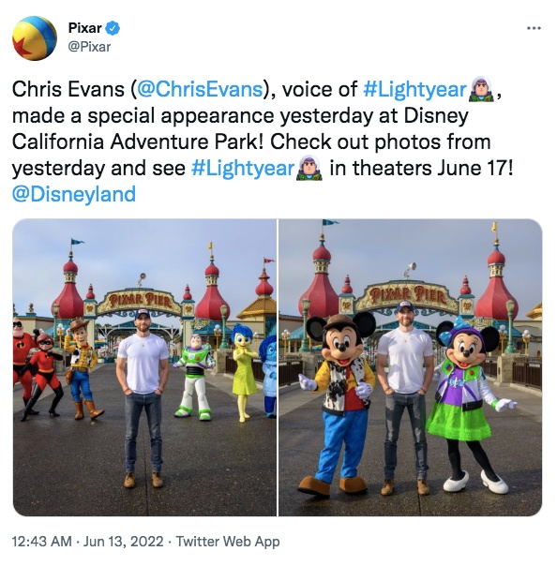Click Woody in the left photo
The width and height of the screenshot is (557, 566).
83,369
